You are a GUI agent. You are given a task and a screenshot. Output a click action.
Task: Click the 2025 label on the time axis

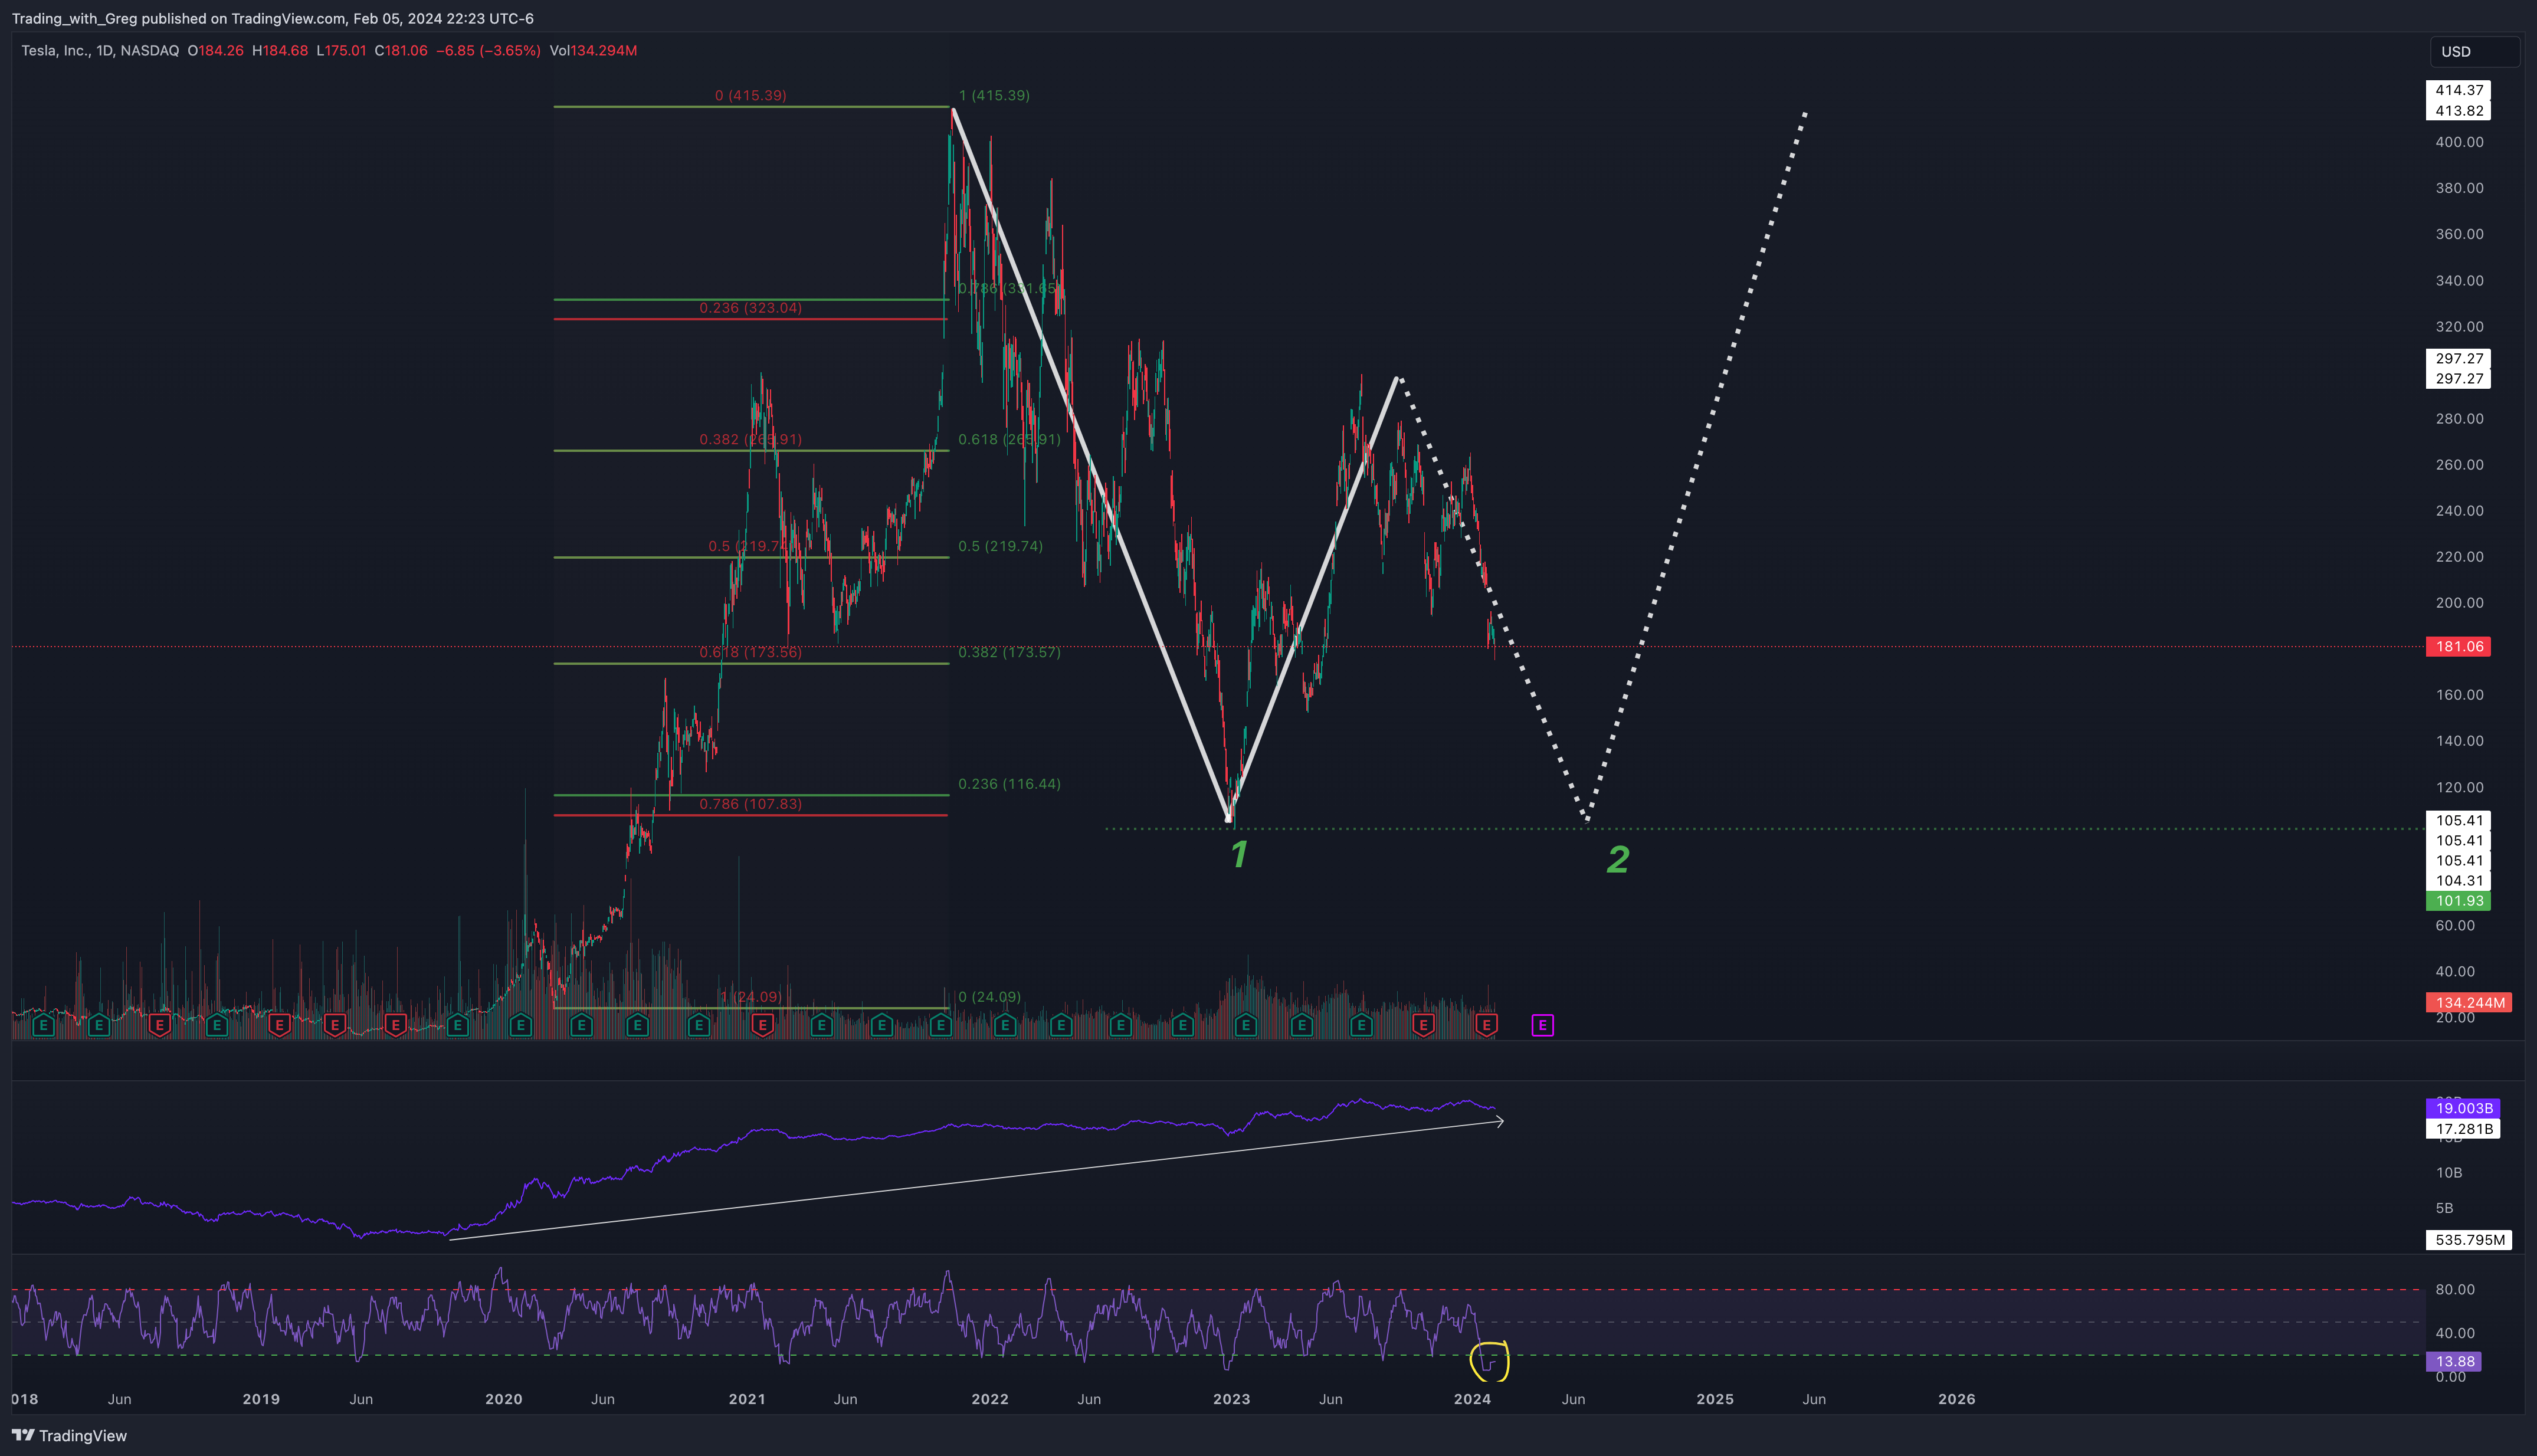pyautogui.click(x=1715, y=1399)
